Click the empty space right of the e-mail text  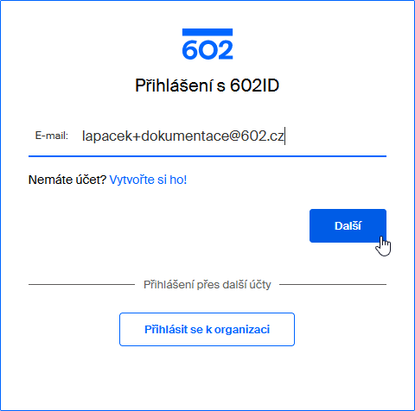tap(335, 136)
